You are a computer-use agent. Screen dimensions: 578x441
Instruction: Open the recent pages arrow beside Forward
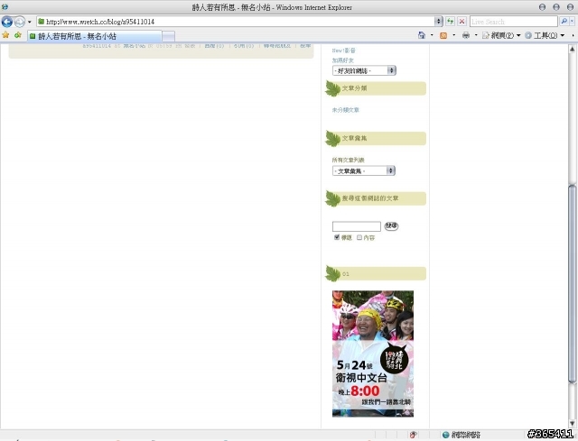click(x=30, y=22)
